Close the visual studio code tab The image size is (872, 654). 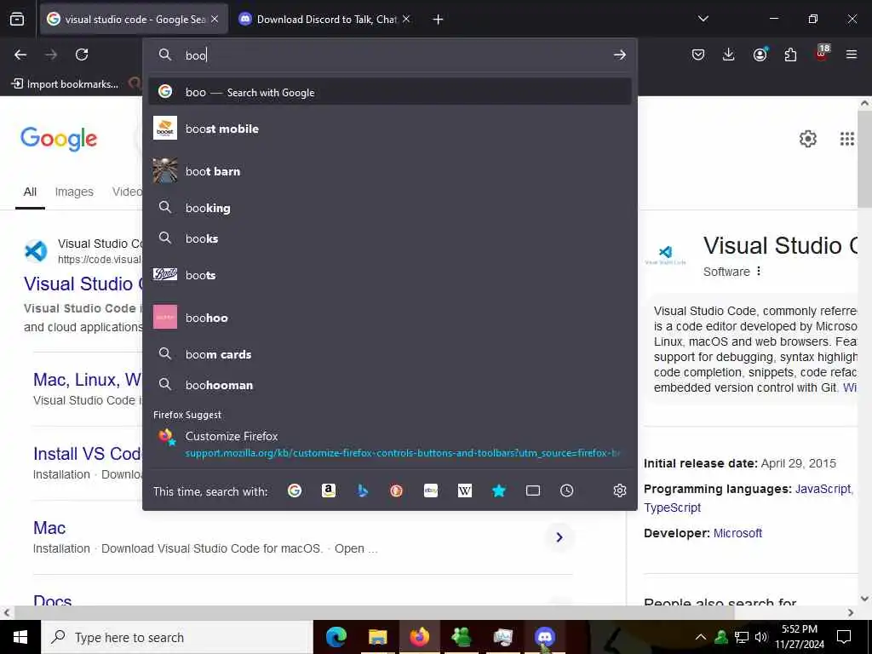click(215, 20)
